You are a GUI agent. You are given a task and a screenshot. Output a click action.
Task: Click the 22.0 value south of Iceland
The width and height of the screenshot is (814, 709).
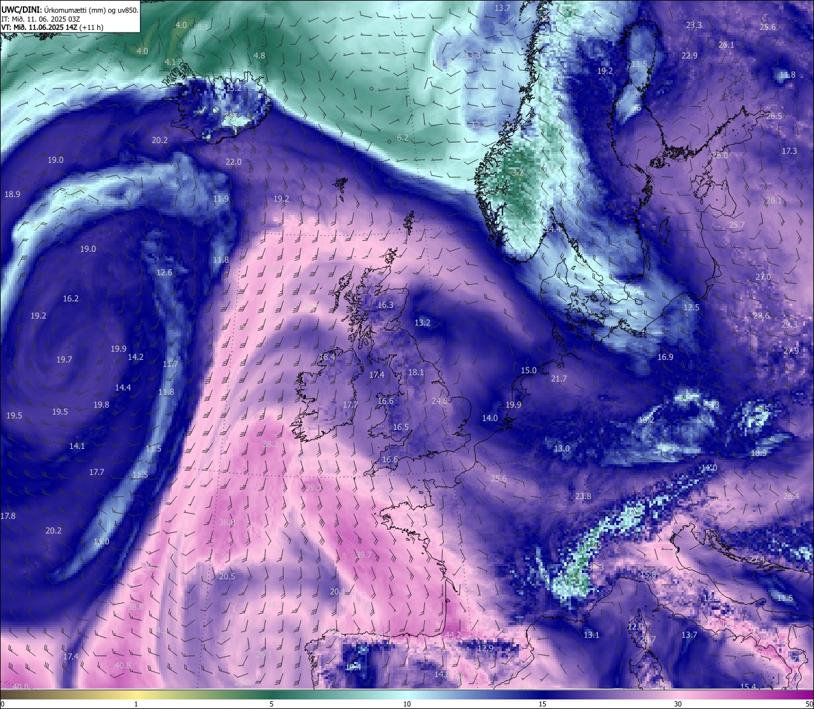point(233,162)
